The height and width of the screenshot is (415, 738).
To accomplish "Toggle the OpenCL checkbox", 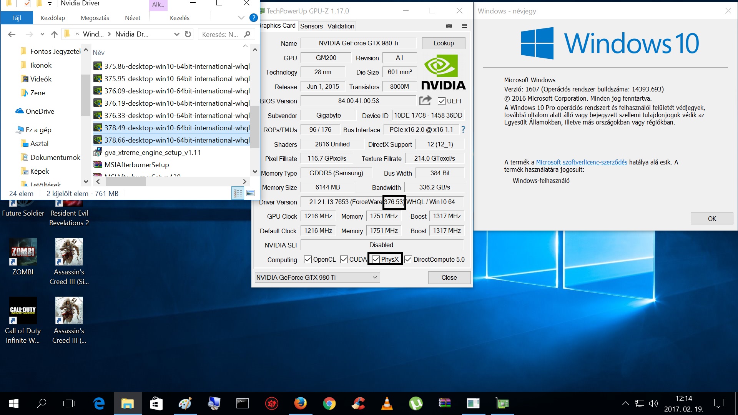I will 307,259.
